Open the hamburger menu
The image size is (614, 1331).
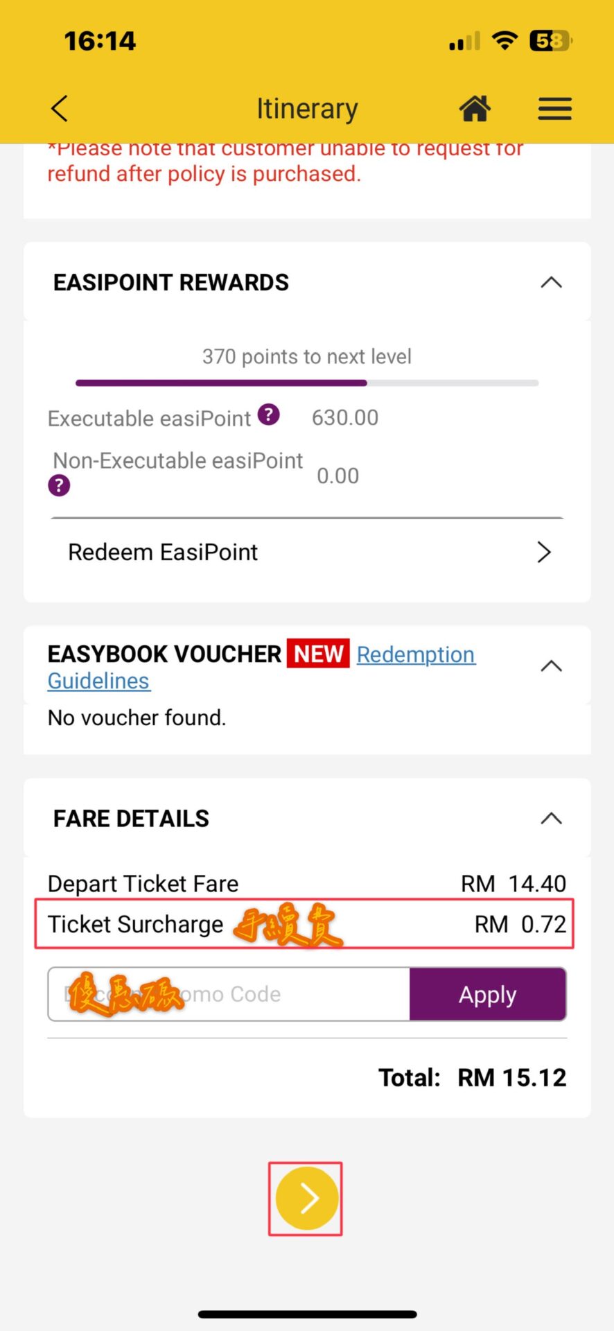pos(554,109)
